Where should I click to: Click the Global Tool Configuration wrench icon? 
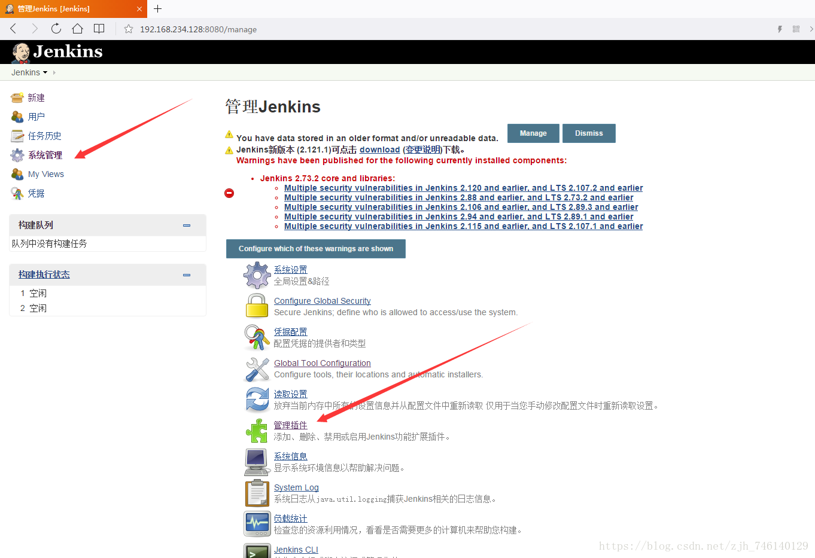(257, 369)
